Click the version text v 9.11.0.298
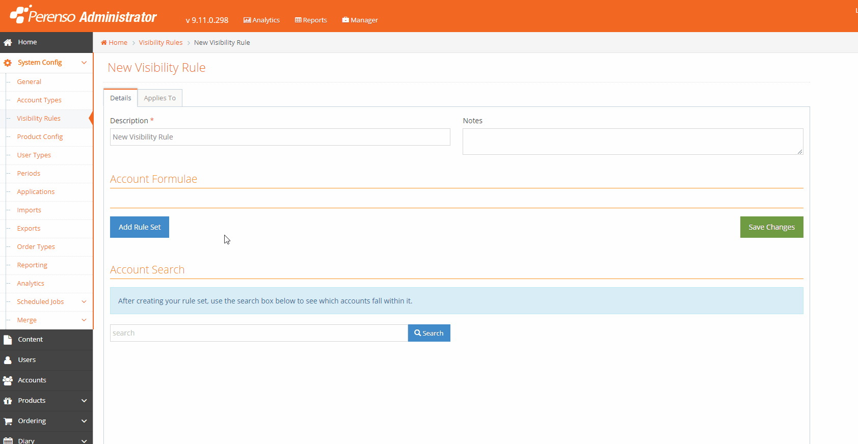The image size is (858, 444). [x=207, y=20]
